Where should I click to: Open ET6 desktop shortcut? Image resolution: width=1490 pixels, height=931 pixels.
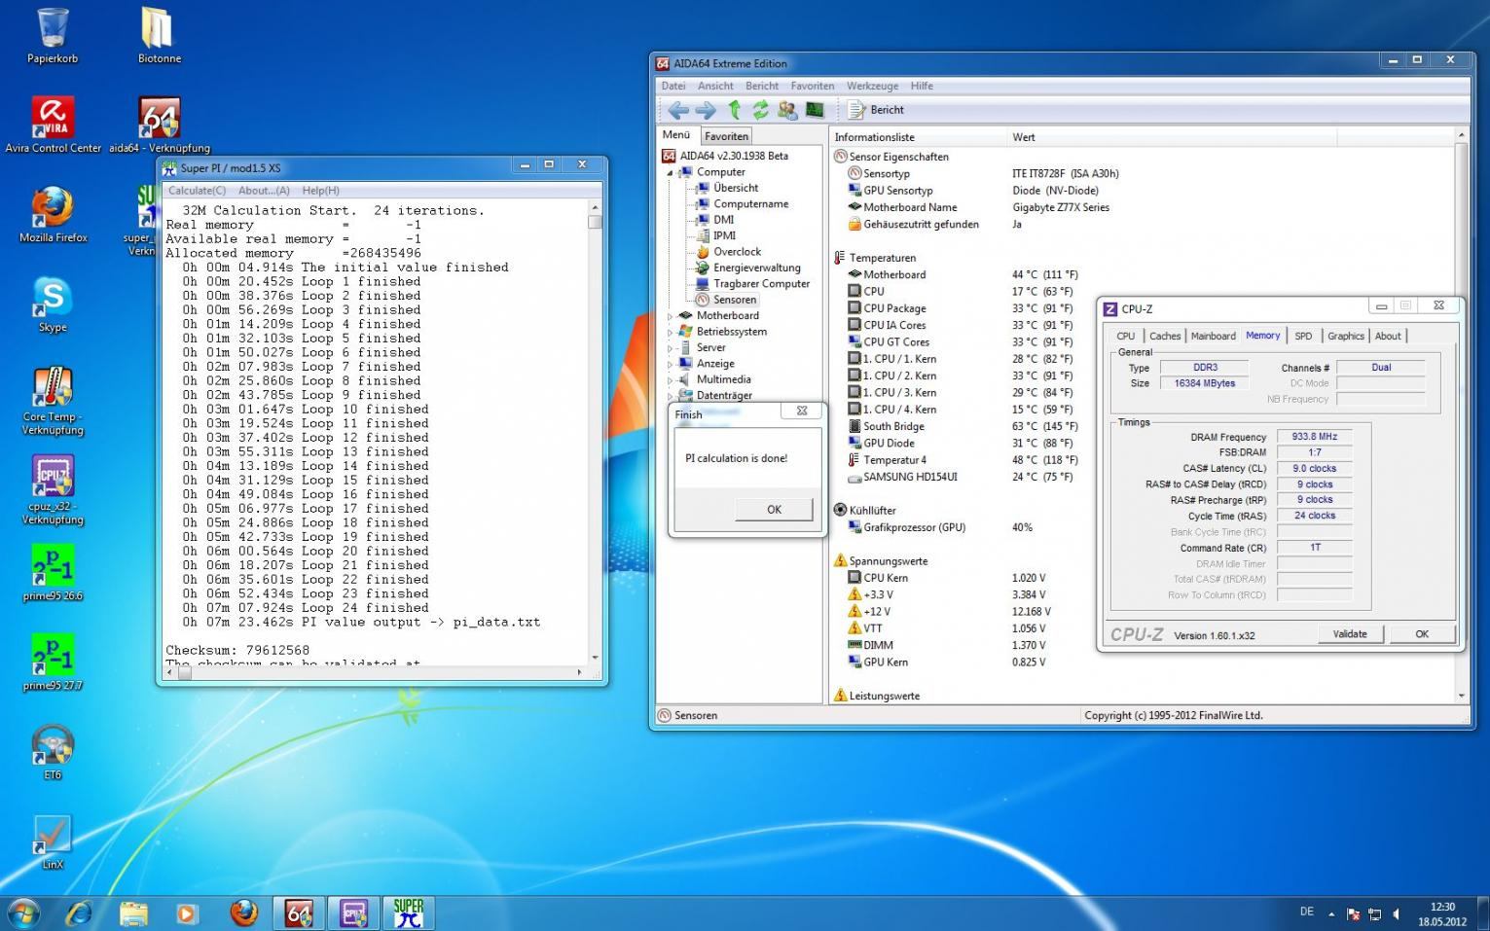point(53,751)
